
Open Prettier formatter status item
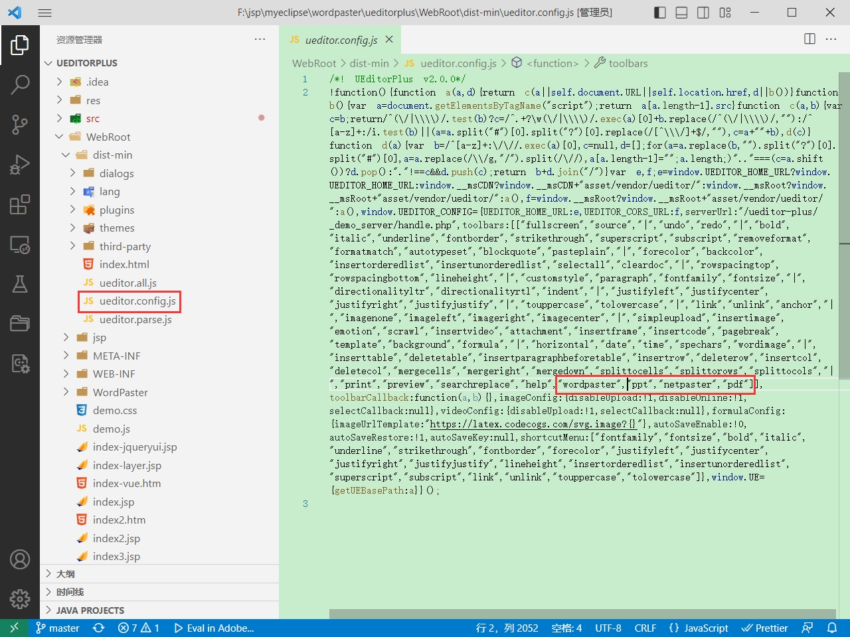[x=764, y=628]
